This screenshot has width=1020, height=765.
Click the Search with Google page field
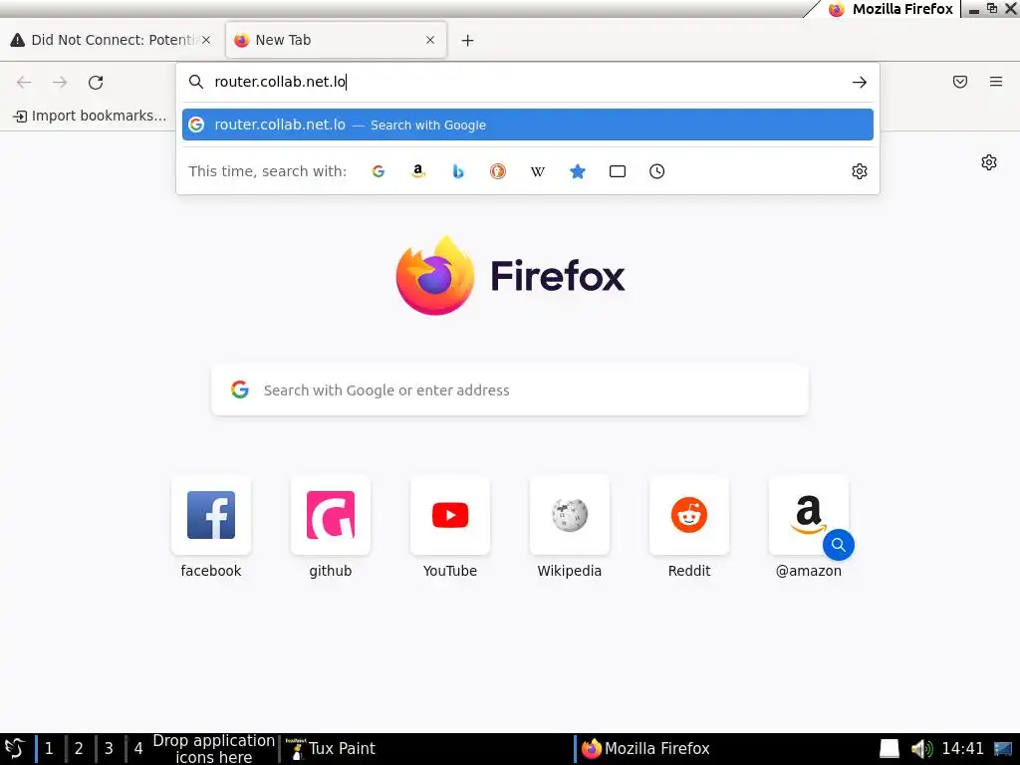510,389
